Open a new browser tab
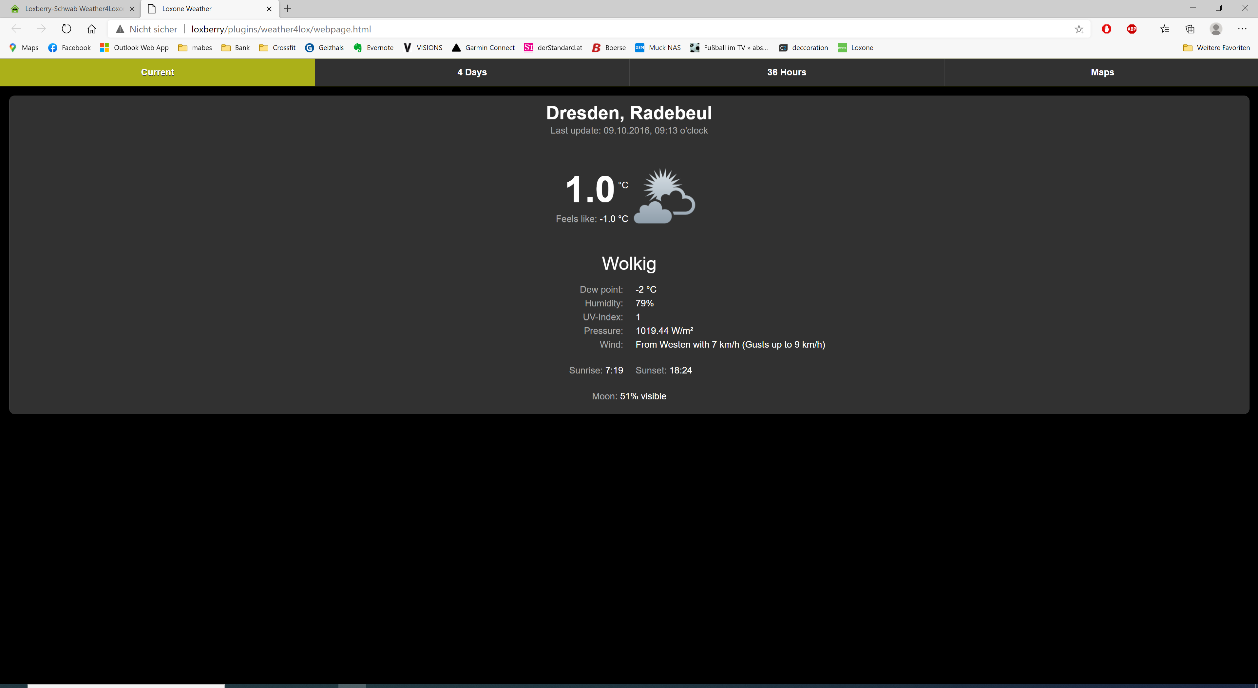 [x=288, y=8]
